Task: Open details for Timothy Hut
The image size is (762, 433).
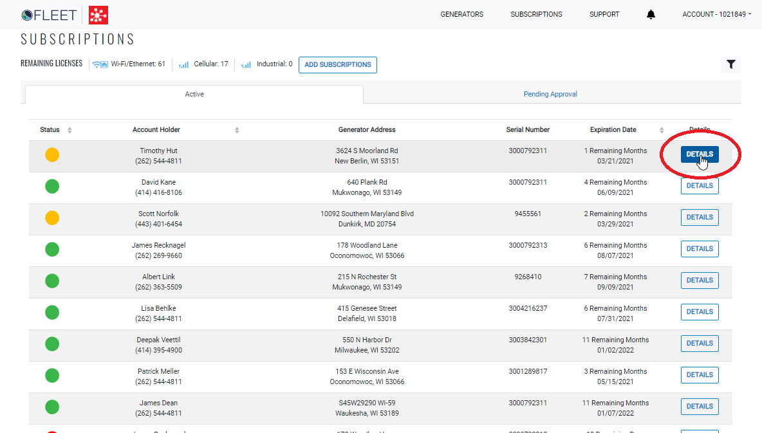Action: pos(700,154)
